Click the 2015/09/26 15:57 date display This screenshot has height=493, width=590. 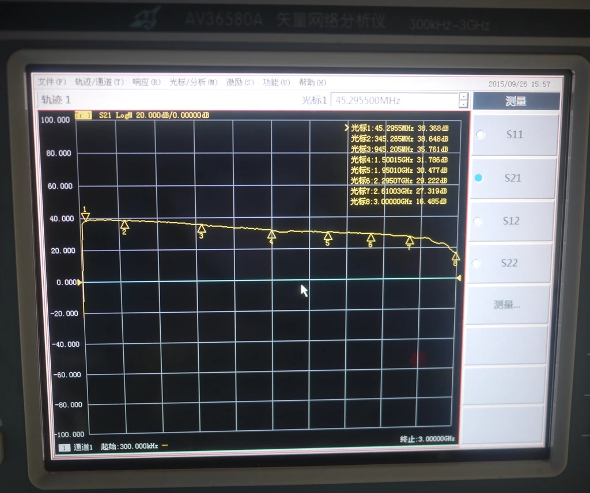(519, 84)
